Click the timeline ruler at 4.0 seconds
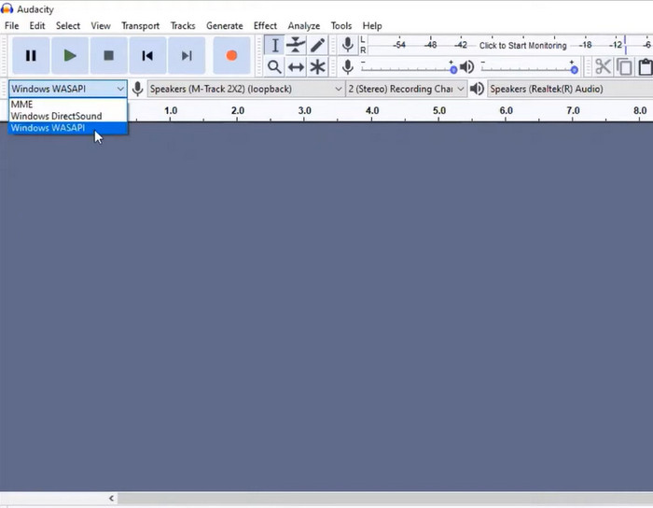 [x=372, y=111]
